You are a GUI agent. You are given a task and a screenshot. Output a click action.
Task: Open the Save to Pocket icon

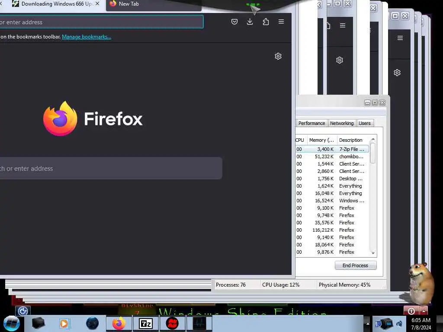234,22
